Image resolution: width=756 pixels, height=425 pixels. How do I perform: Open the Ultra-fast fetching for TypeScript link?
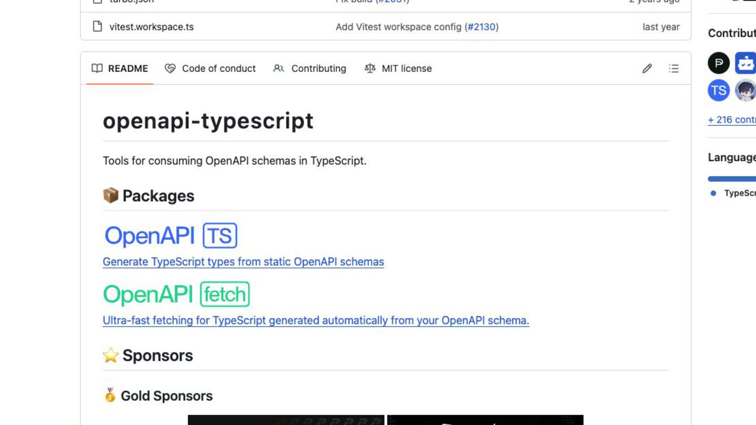pos(316,321)
